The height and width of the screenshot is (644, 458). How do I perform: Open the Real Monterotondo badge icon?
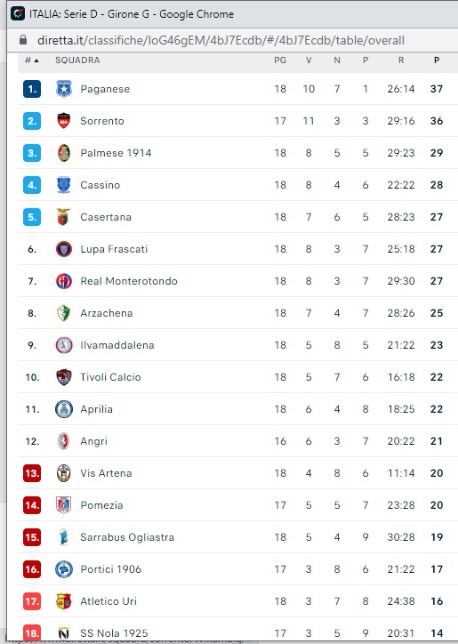point(64,281)
